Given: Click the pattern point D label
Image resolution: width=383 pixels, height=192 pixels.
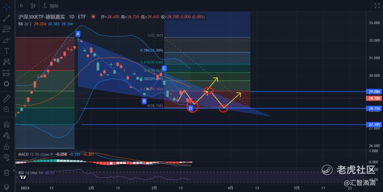Looking at the screenshot, I should [x=191, y=108].
